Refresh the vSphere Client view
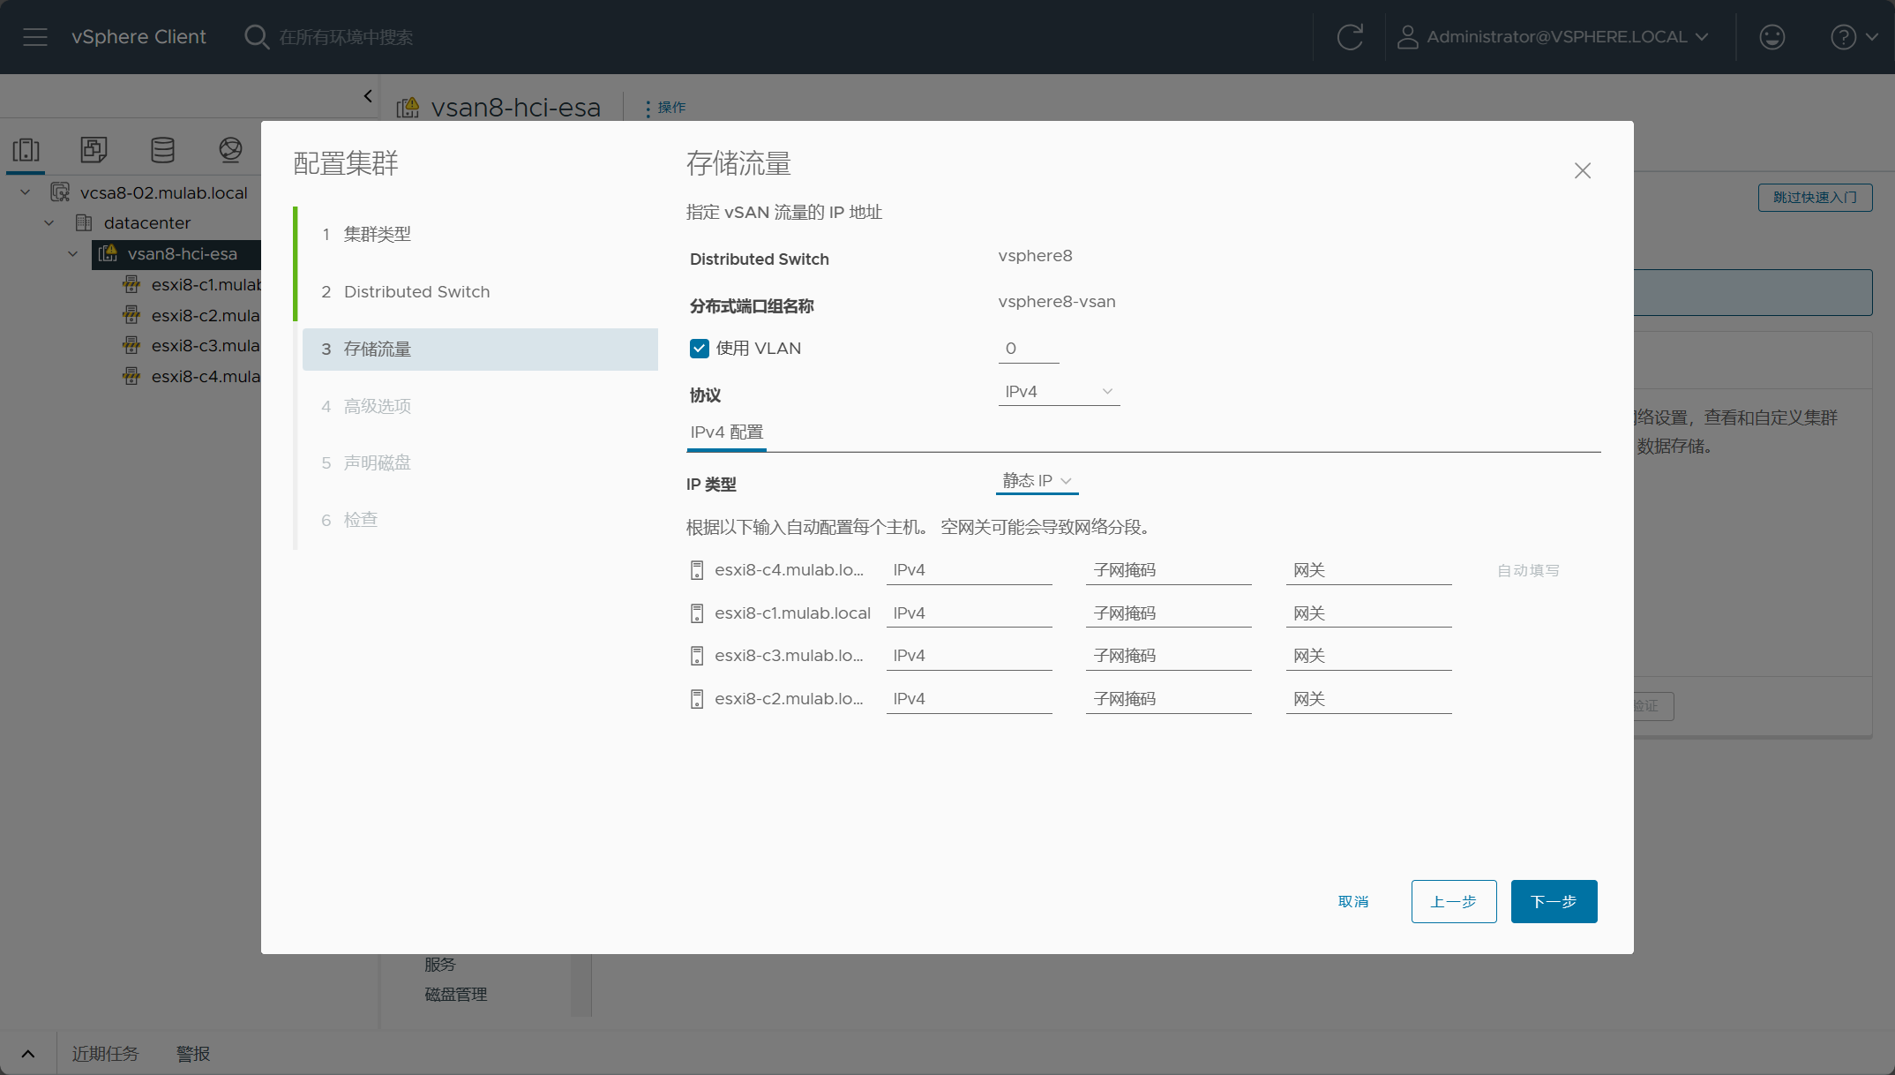Viewport: 1895px width, 1075px height. pyautogui.click(x=1350, y=37)
